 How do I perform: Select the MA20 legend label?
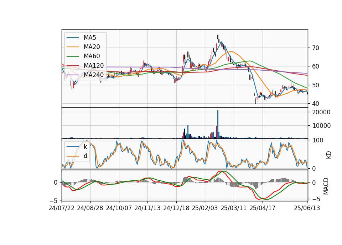coord(92,47)
